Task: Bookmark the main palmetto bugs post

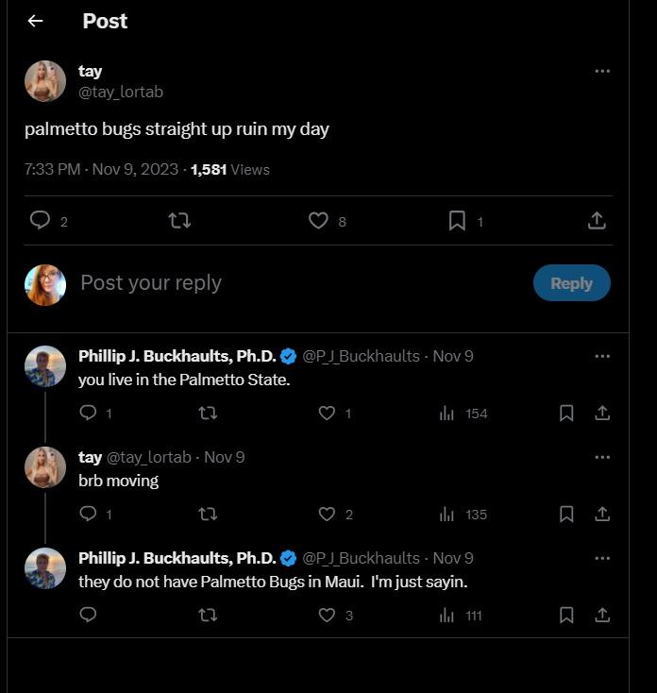Action: [457, 221]
